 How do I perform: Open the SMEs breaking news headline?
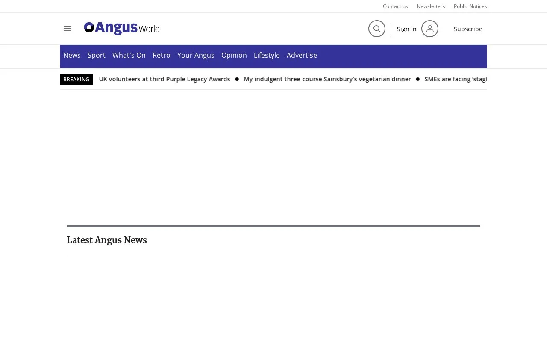coord(456,79)
